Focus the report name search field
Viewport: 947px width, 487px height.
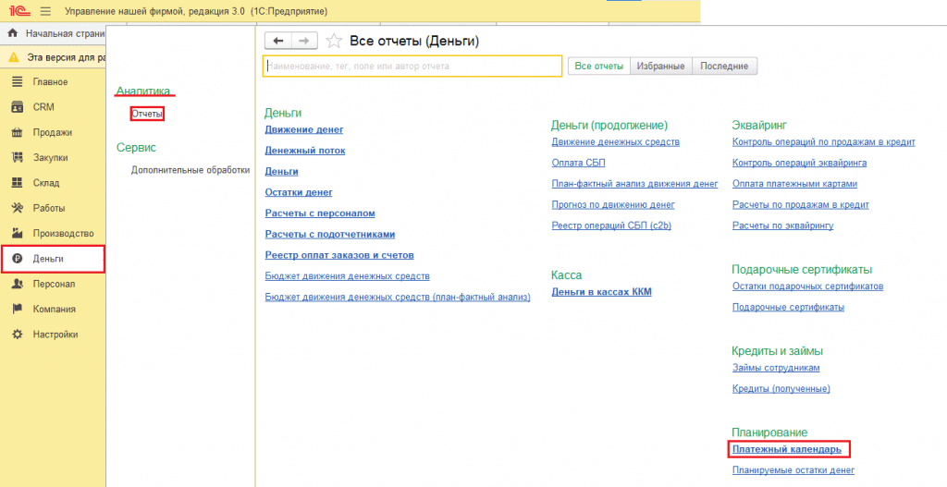(412, 67)
